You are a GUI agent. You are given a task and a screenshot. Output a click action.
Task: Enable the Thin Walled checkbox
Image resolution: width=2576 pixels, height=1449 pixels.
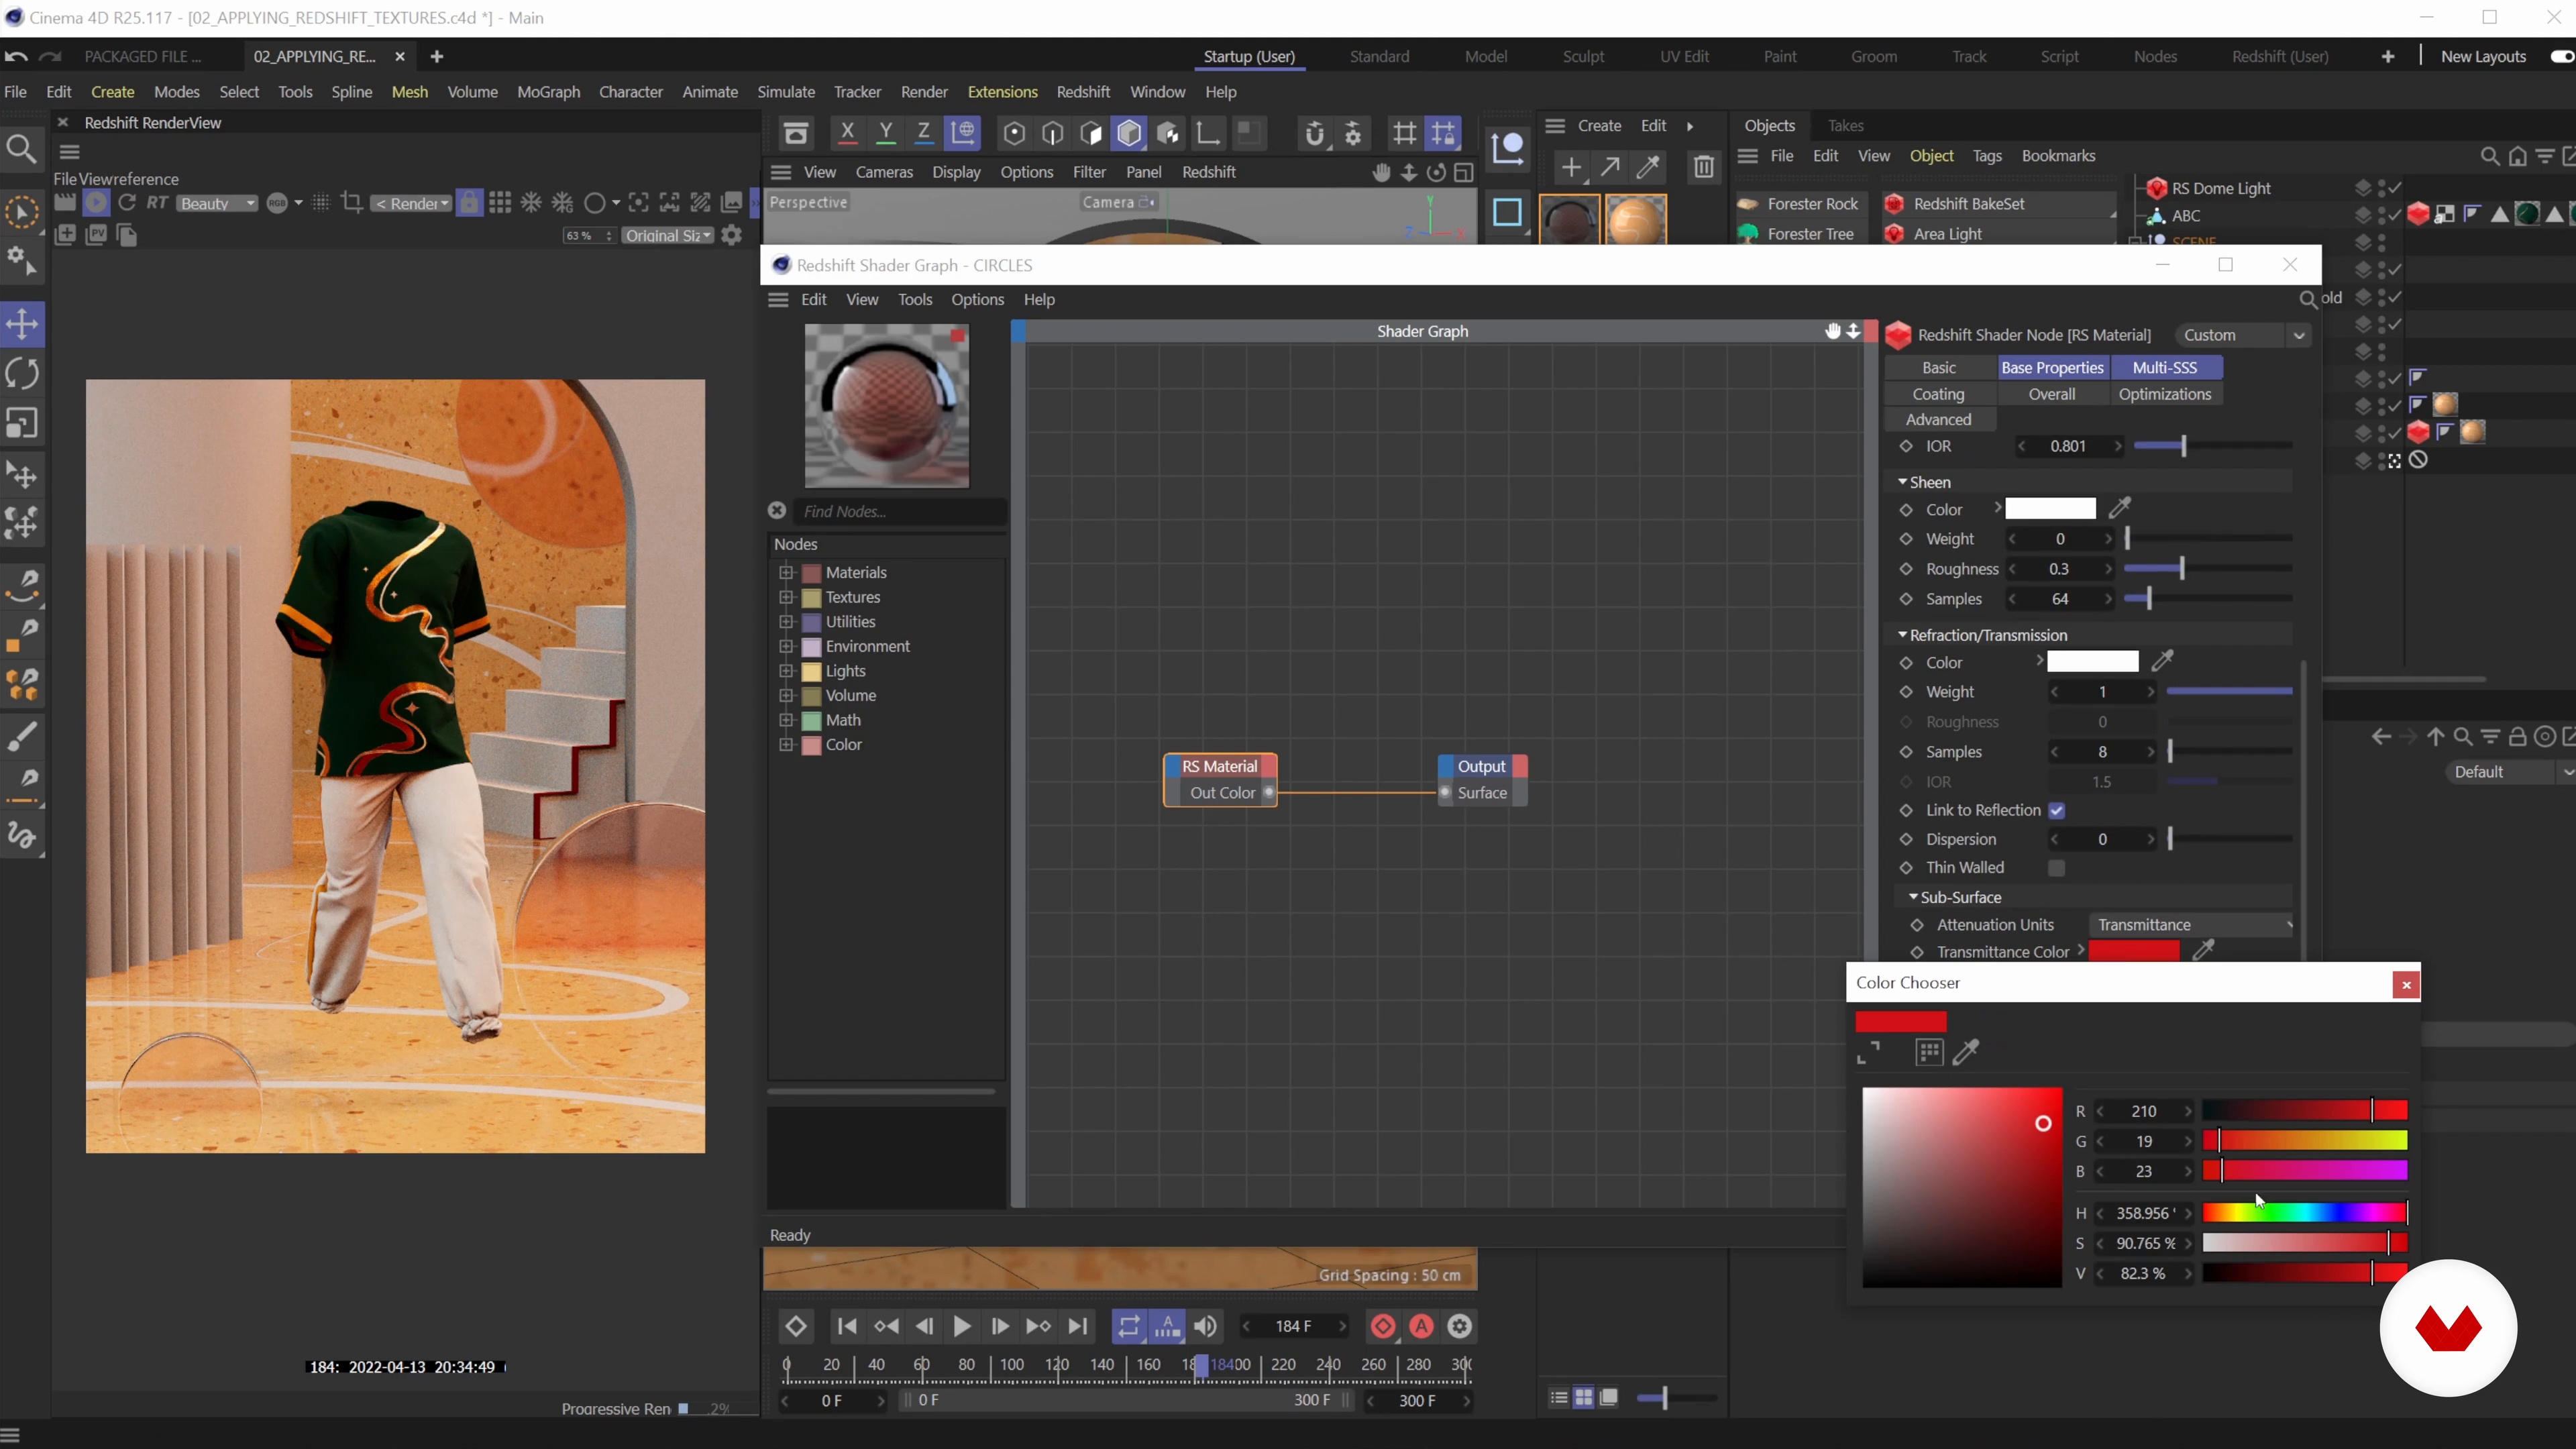point(2056,868)
